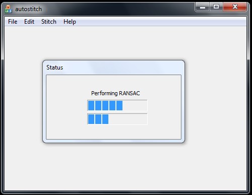Click the lower progress bar in Status dialog
This screenshot has width=252, height=195.
(x=117, y=119)
